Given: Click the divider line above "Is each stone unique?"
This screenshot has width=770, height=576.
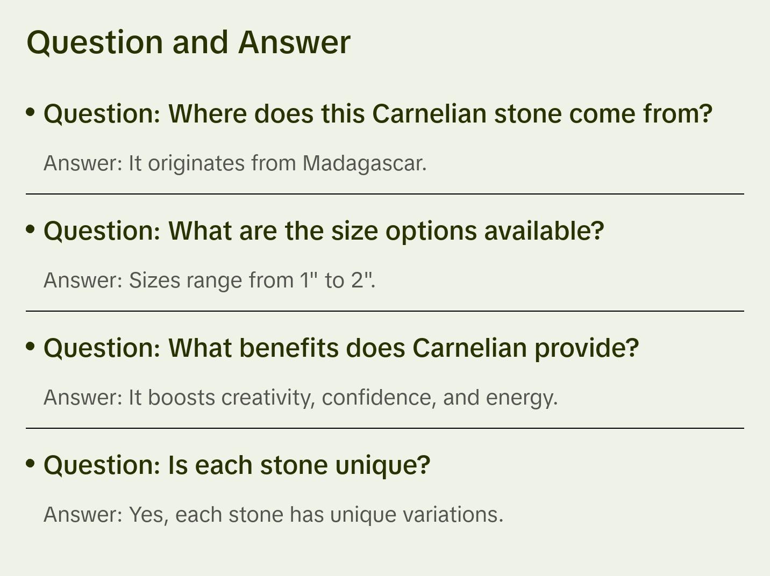Looking at the screenshot, I should pos(385,428).
